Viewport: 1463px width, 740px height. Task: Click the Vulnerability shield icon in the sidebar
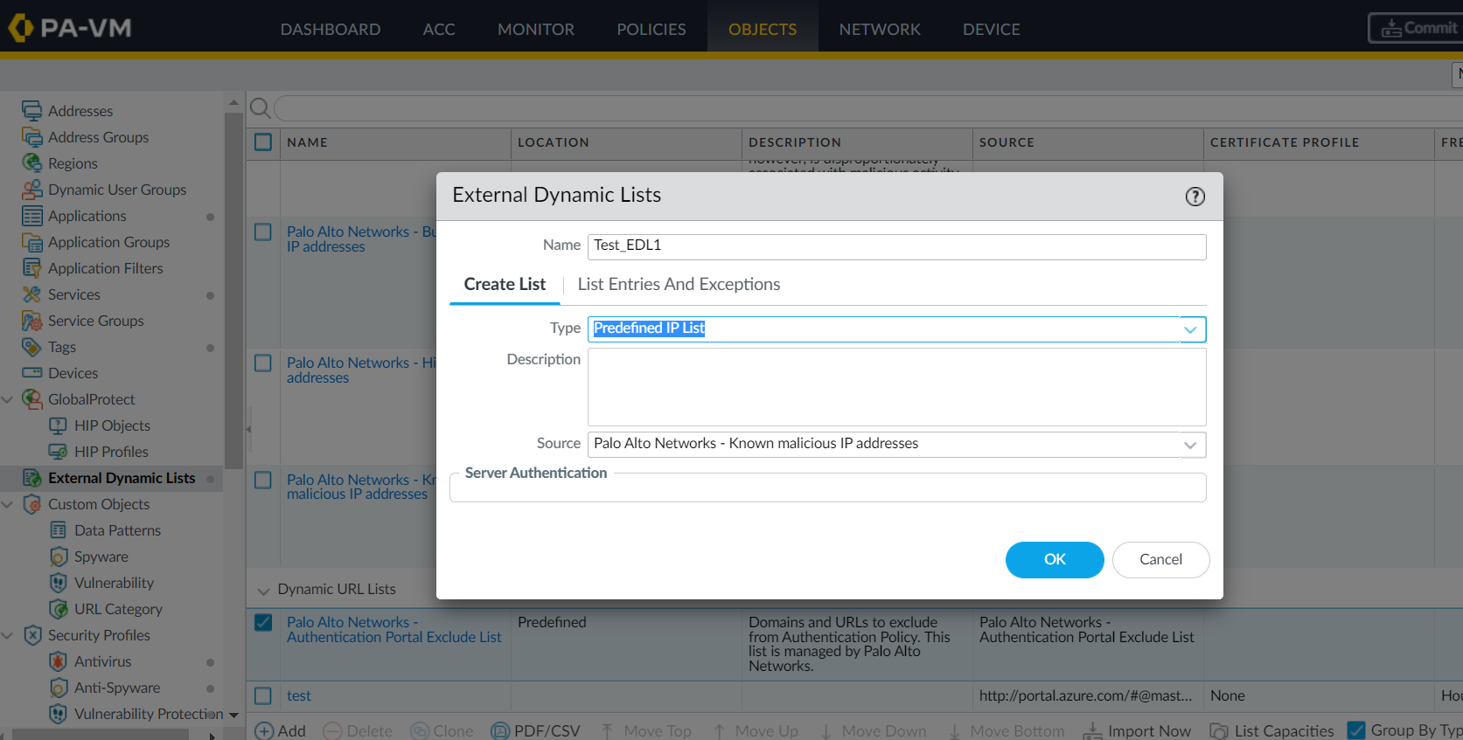pos(59,583)
